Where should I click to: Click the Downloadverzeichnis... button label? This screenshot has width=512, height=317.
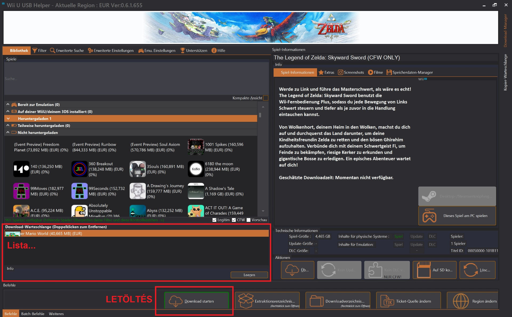point(345,301)
